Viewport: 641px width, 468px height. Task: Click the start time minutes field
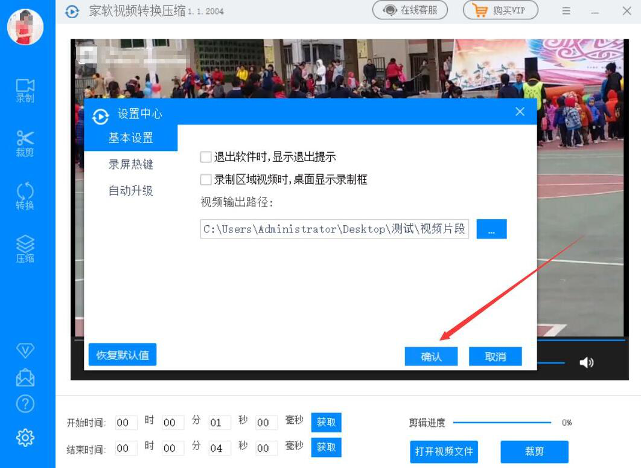[173, 422]
